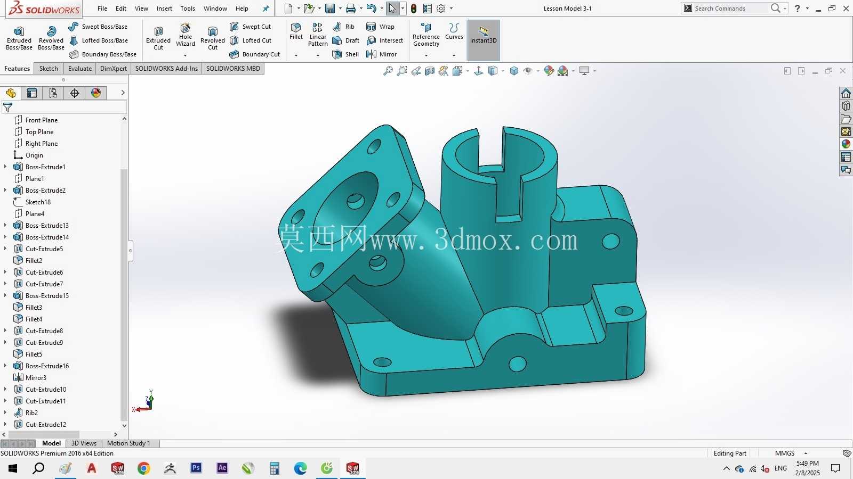The height and width of the screenshot is (479, 853).
Task: Expand the Boss-Extrude16 feature
Action: pos(5,366)
